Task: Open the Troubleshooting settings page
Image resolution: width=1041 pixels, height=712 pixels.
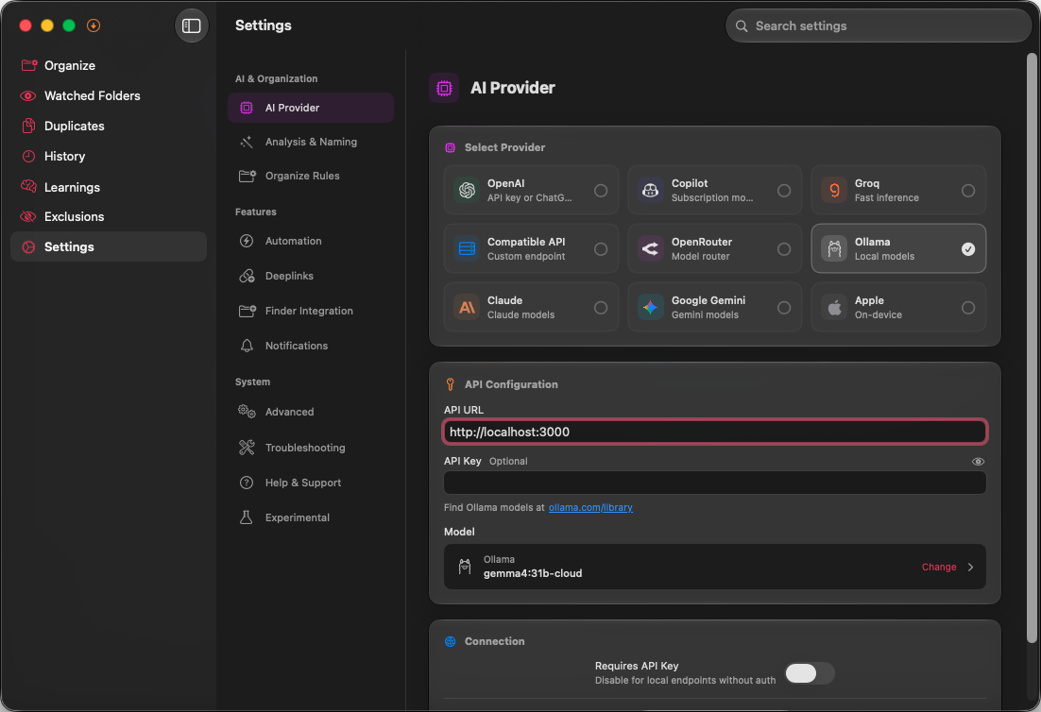Action: click(x=311, y=448)
